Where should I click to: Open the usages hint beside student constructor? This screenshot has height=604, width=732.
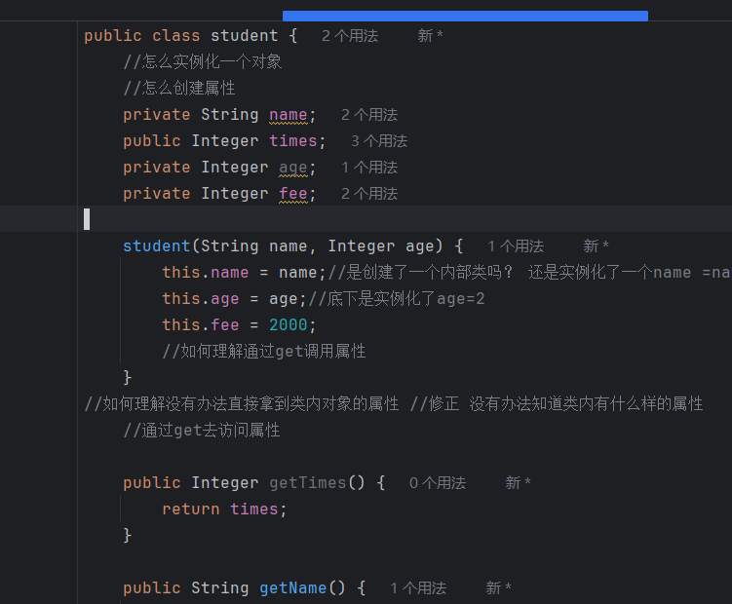pos(516,246)
